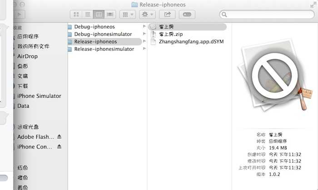Click the edit tags toolbar button
This screenshot has width=318, height=190.
coord(187,15)
